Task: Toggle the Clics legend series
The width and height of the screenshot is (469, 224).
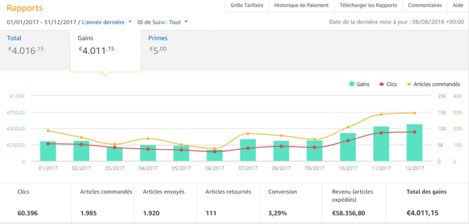Action: 387,85
